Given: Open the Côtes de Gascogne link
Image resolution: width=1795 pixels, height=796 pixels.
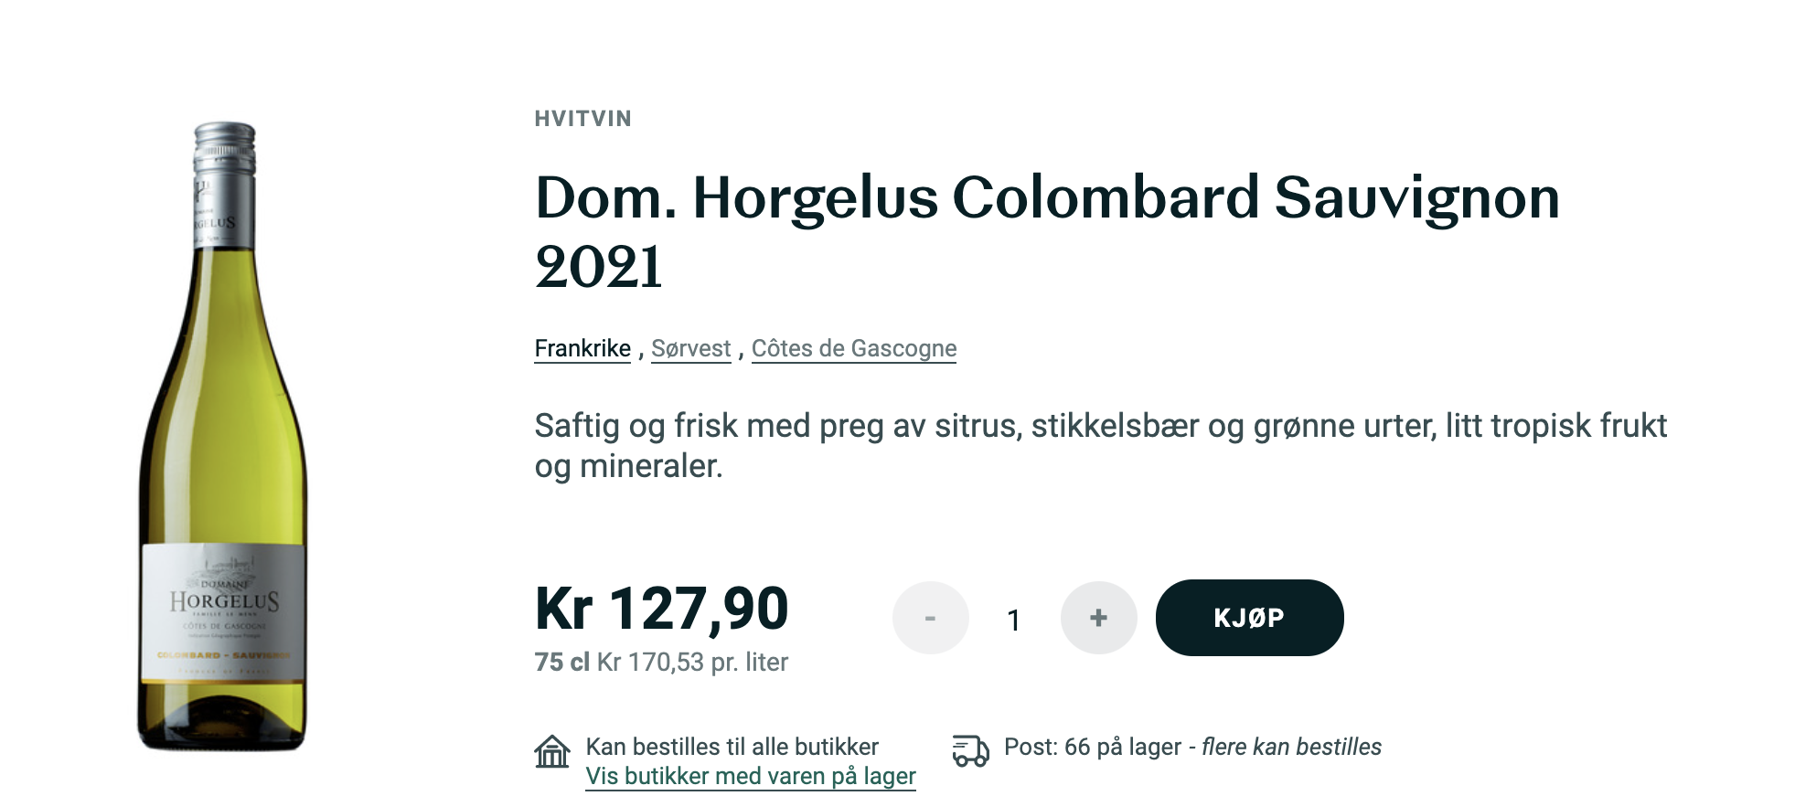Looking at the screenshot, I should click(854, 349).
